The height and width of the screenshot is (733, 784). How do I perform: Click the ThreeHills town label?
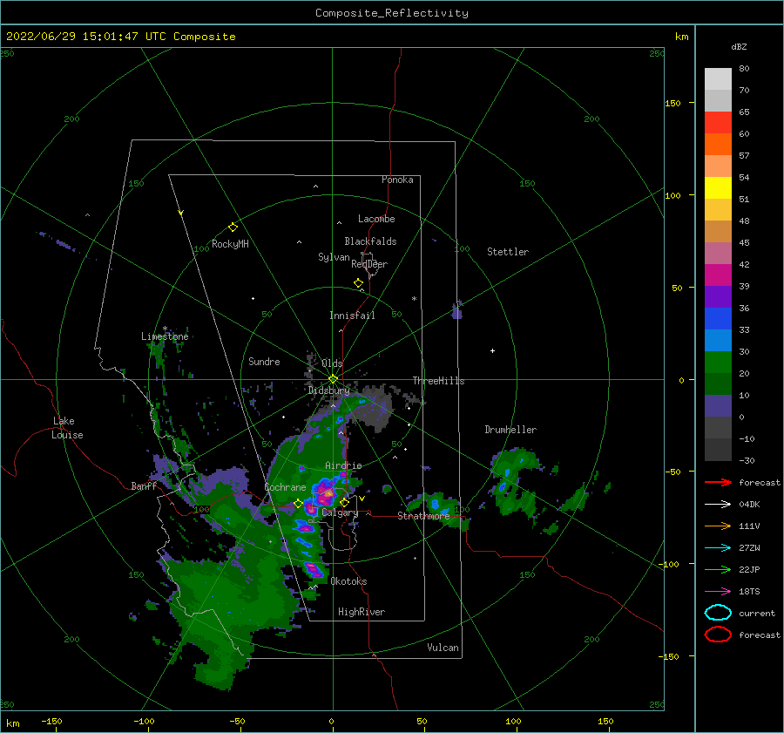(438, 381)
